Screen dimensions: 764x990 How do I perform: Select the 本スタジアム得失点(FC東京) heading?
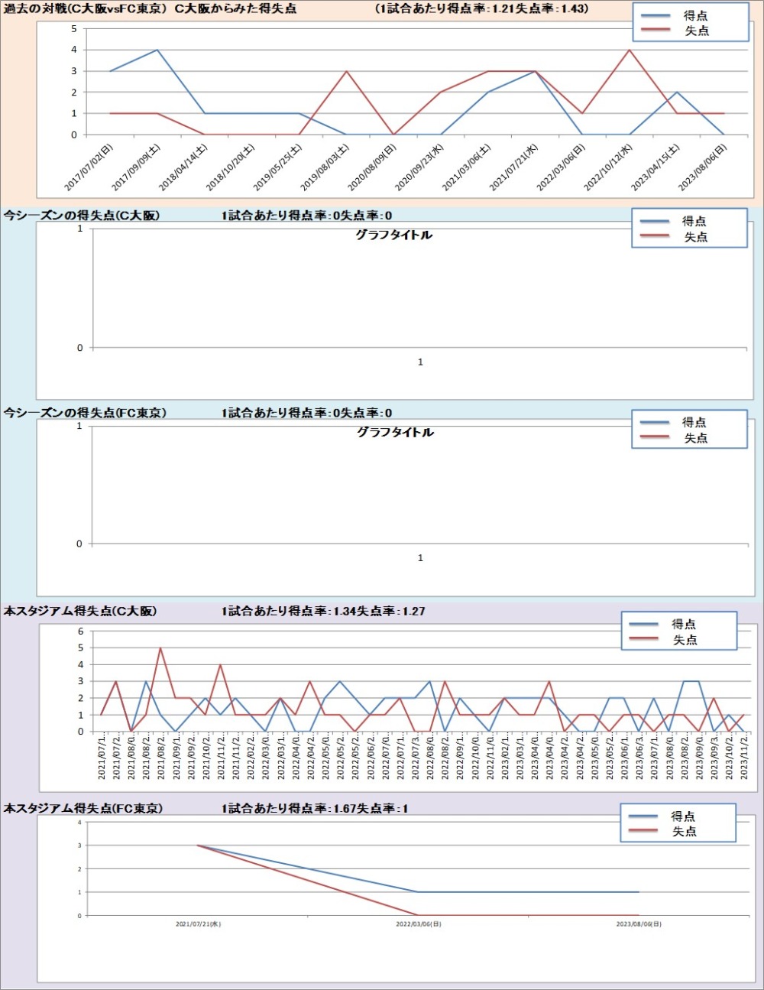pyautogui.click(x=83, y=808)
